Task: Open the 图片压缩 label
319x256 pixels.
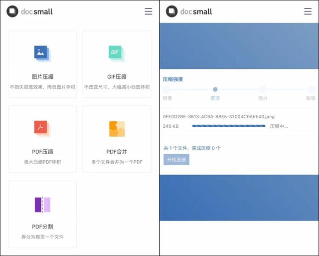Action: click(42, 77)
